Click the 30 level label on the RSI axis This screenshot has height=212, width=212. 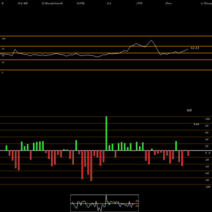click(3, 62)
